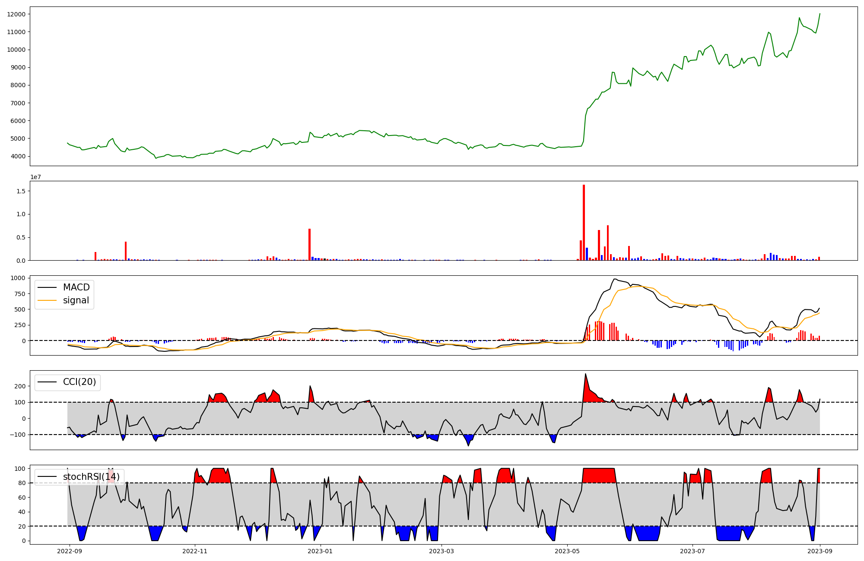Image resolution: width=864 pixels, height=561 pixels.
Task: Click the 2022-09 date tick label
Action: [x=70, y=551]
